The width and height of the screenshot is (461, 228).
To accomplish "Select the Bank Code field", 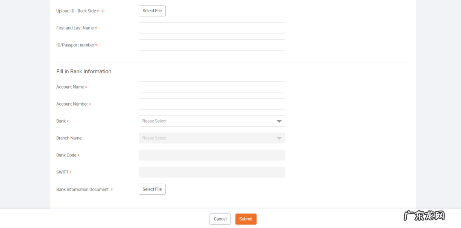I will [x=212, y=155].
